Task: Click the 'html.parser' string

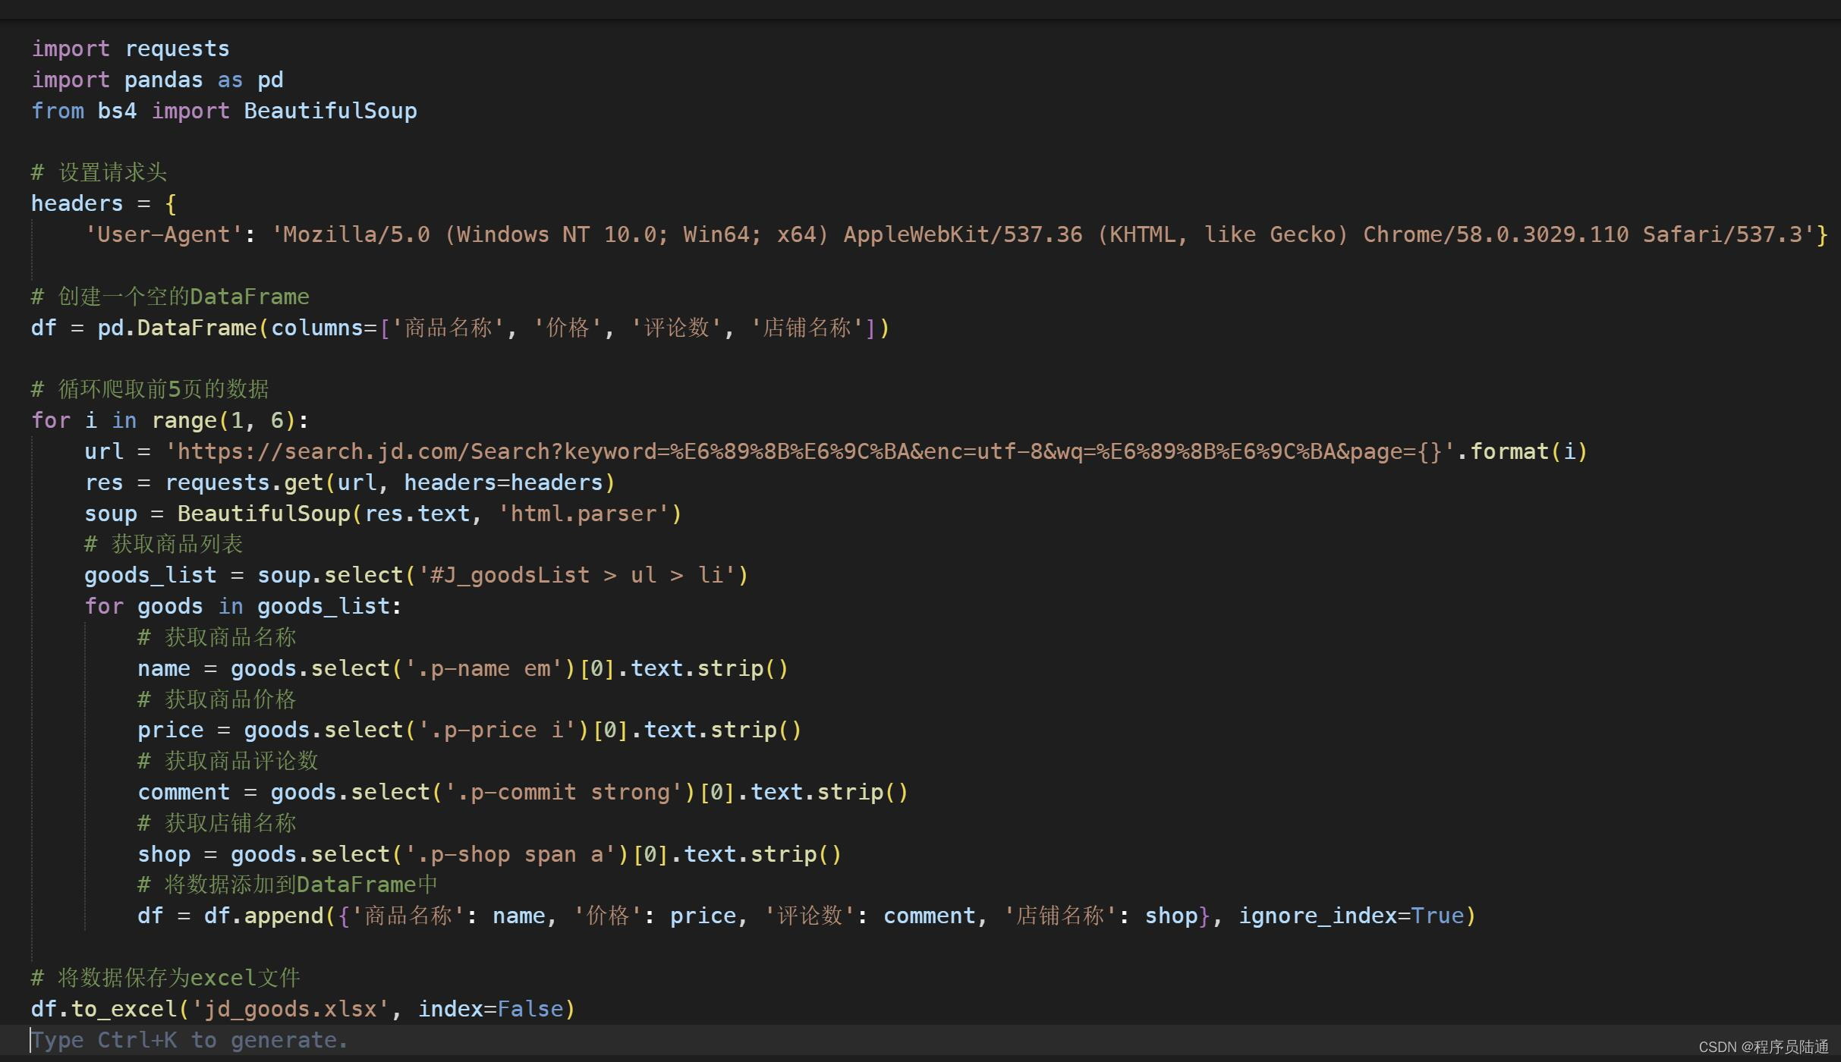Action: tap(584, 514)
